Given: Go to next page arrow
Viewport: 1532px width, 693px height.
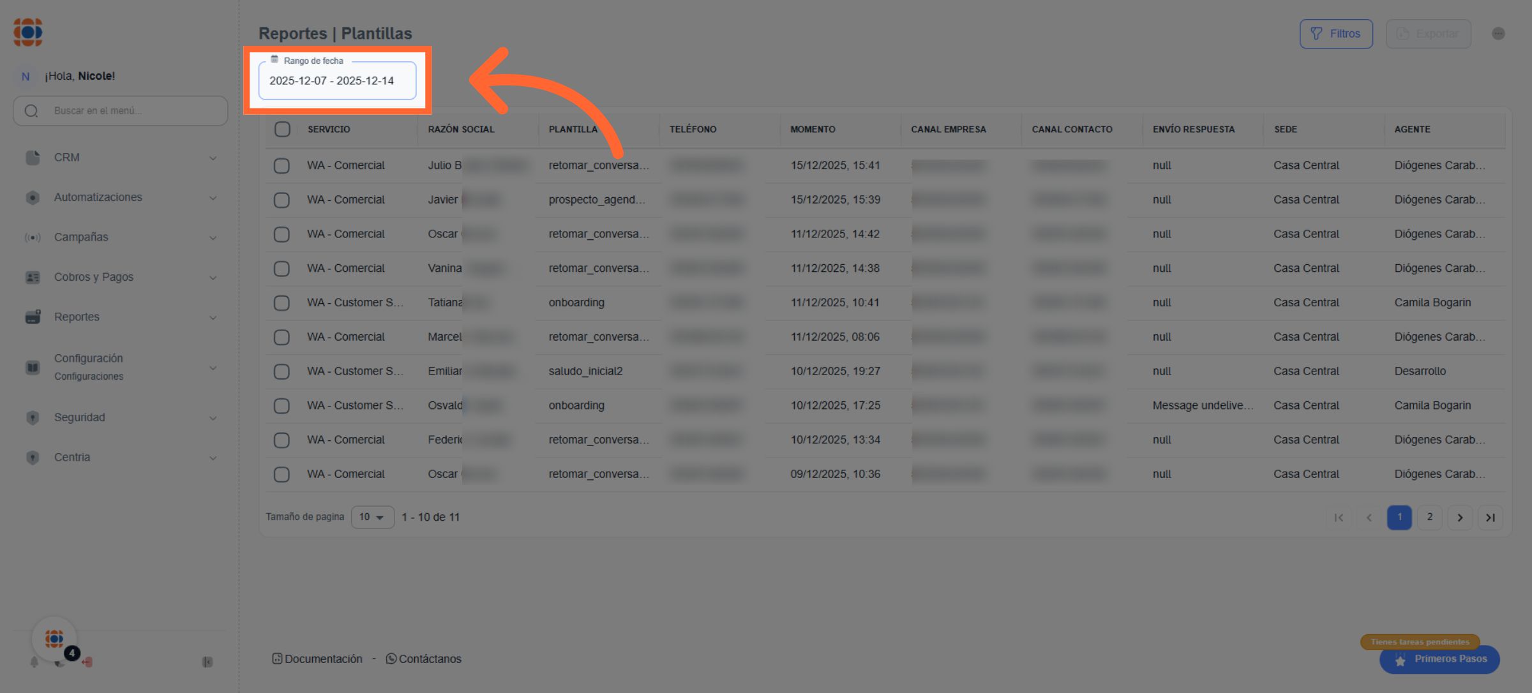Looking at the screenshot, I should (x=1460, y=518).
